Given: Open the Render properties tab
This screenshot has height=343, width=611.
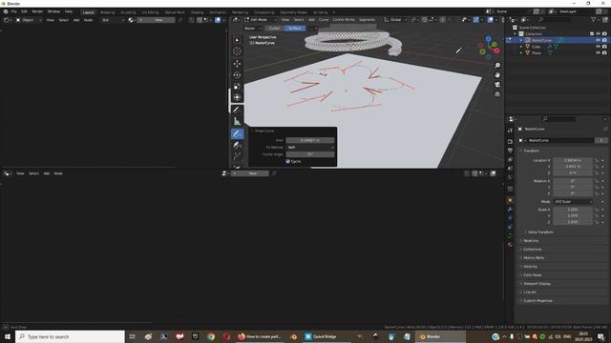Looking at the screenshot, I should (510, 142).
